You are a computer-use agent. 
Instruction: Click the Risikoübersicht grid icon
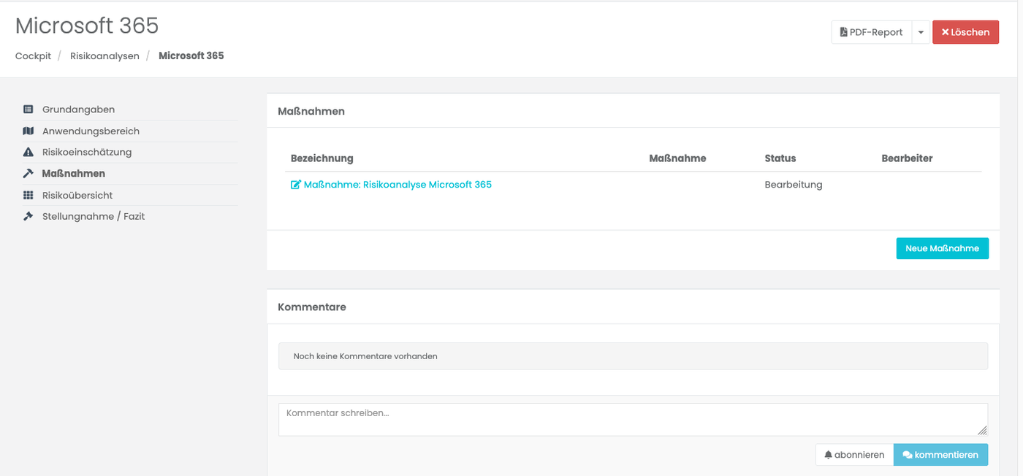pos(28,196)
